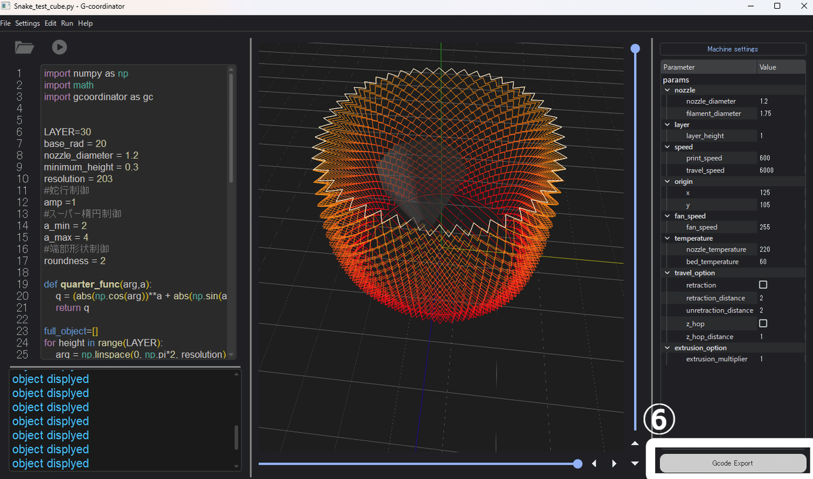813x479 pixels.
Task: Click the left arrow beside the horizontal slider
Action: tap(594, 463)
